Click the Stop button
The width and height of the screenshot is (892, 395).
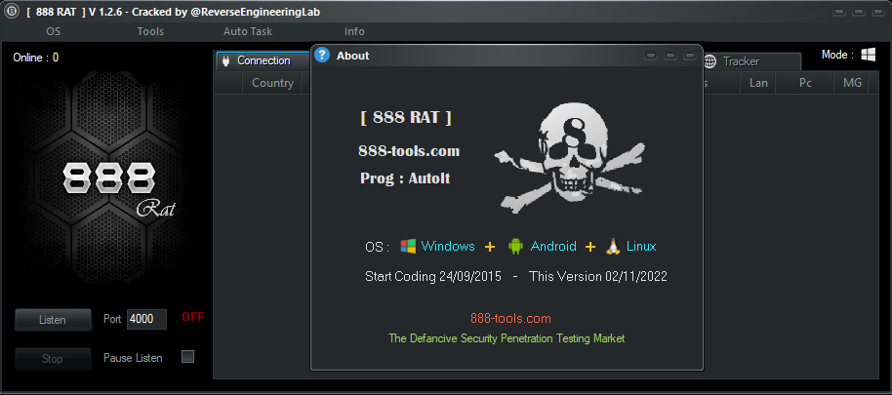[53, 359]
